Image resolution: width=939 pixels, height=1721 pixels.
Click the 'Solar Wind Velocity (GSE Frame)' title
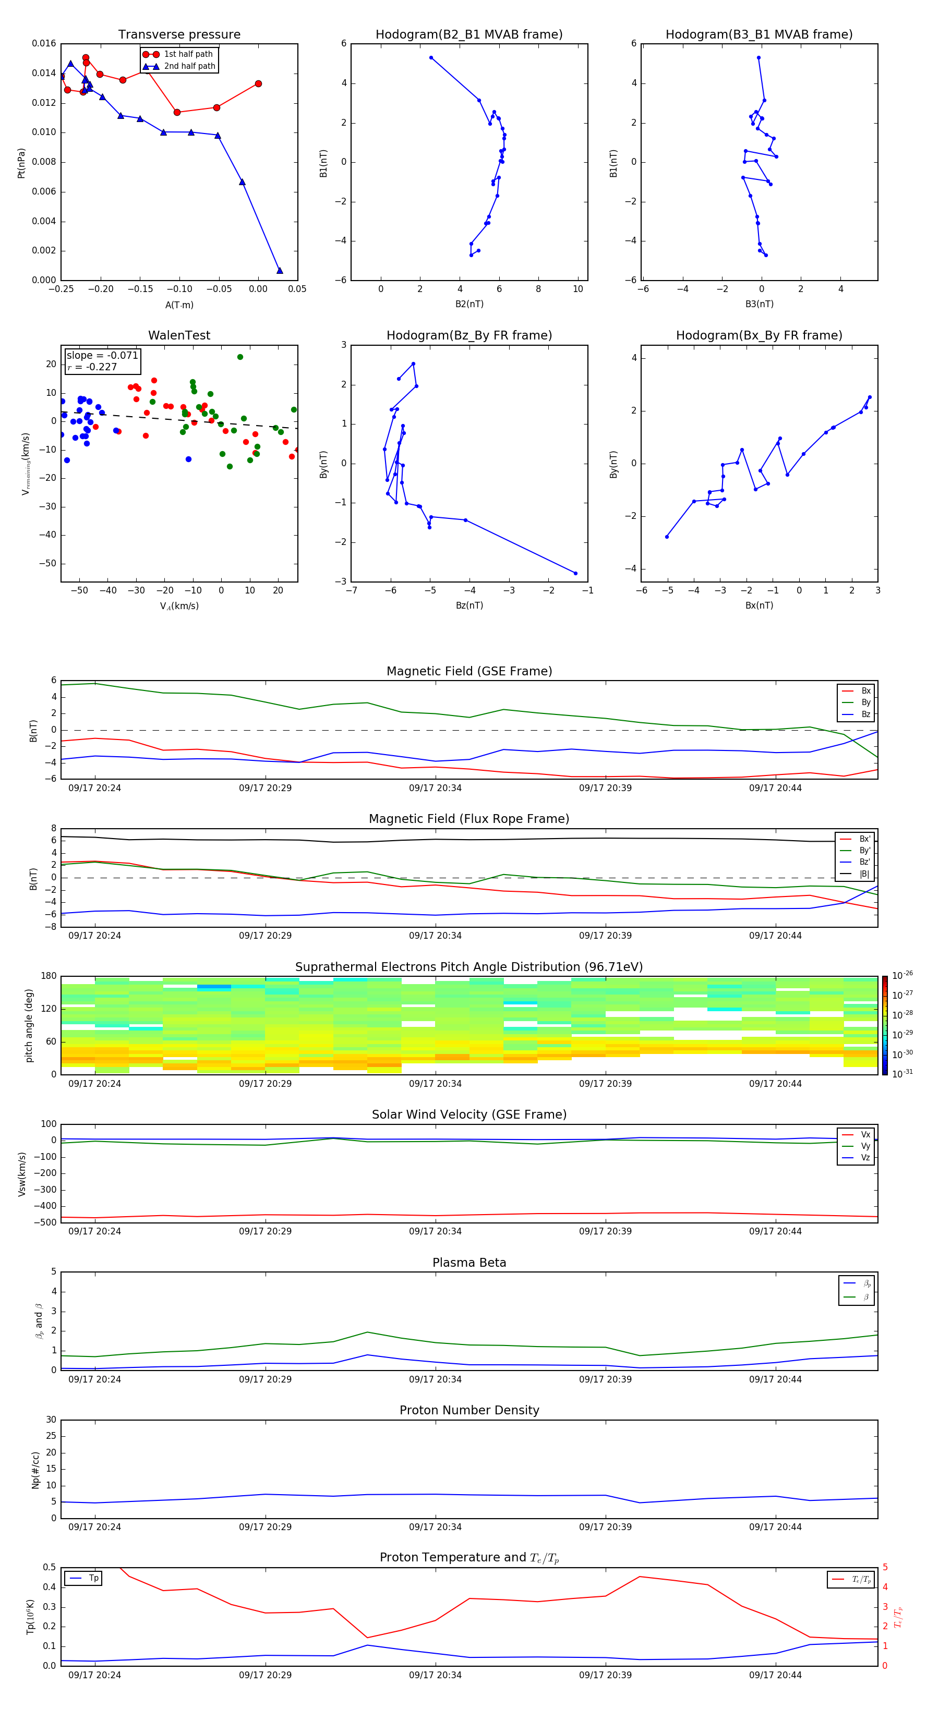pos(469,1115)
